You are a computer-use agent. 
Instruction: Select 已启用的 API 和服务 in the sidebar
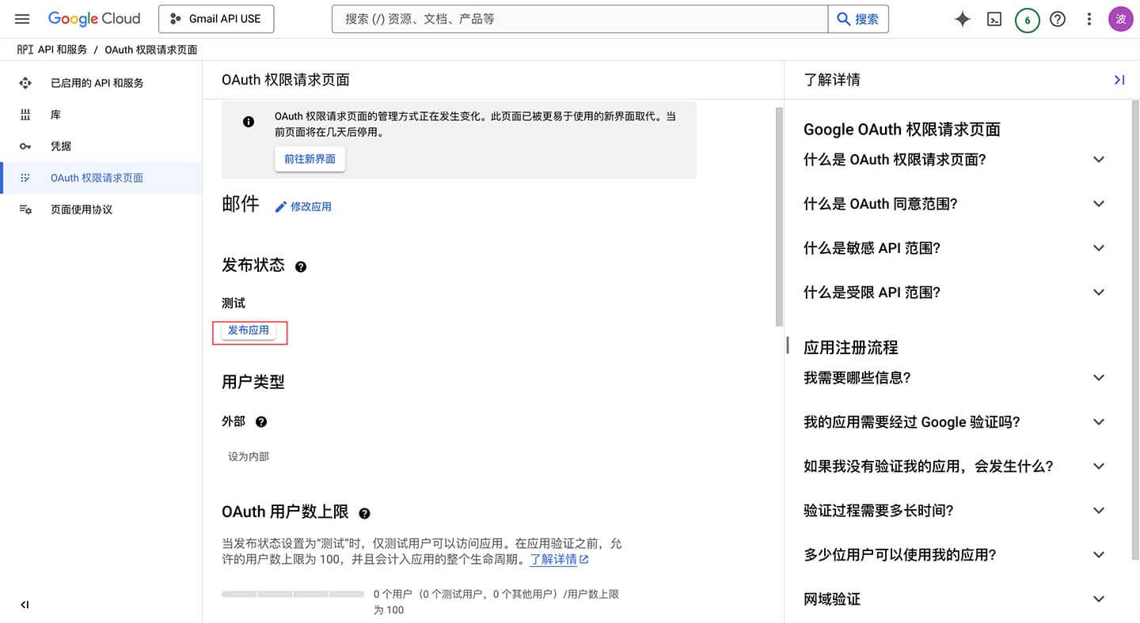pyautogui.click(x=101, y=83)
